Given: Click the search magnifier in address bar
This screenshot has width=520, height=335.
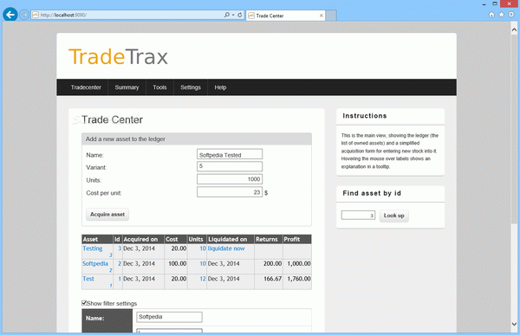Looking at the screenshot, I should [x=226, y=15].
